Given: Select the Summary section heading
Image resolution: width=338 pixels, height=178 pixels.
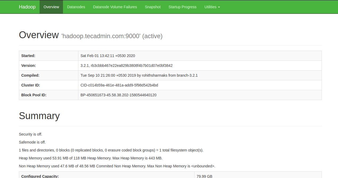Looking at the screenshot, I should (39, 116).
